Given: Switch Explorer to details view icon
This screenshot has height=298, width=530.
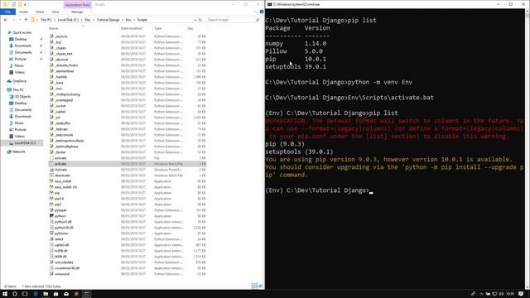Looking at the screenshot, I should click(x=254, y=286).
